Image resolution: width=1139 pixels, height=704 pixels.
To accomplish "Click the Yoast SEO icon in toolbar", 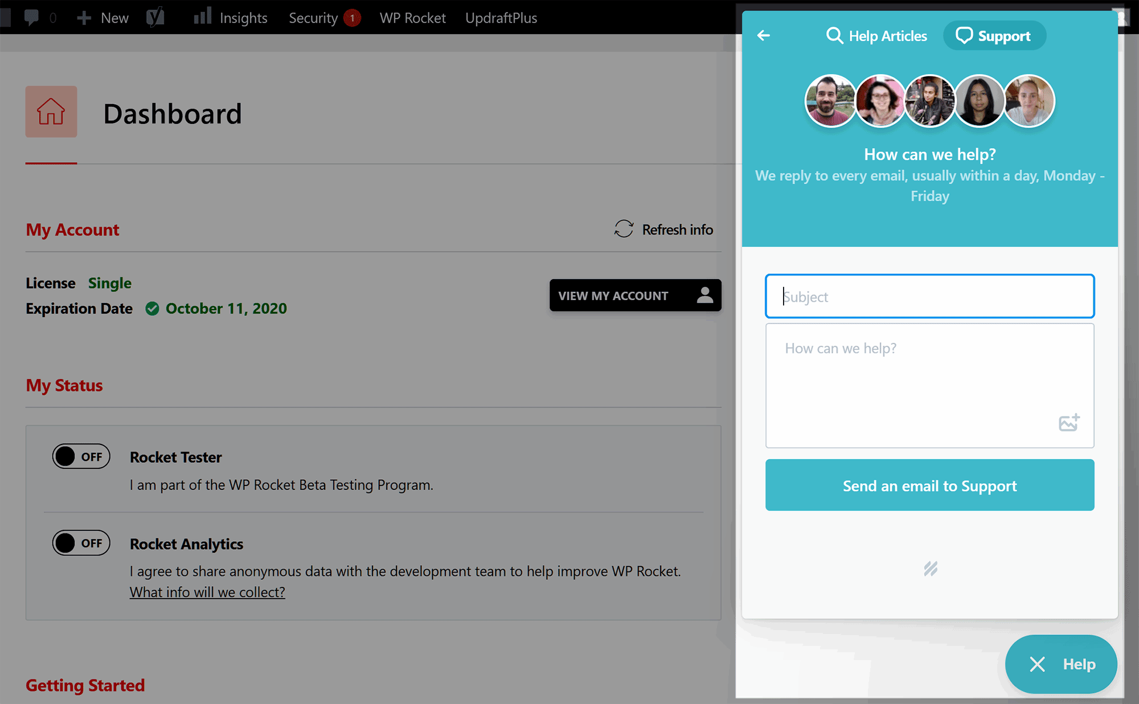I will 154,17.
